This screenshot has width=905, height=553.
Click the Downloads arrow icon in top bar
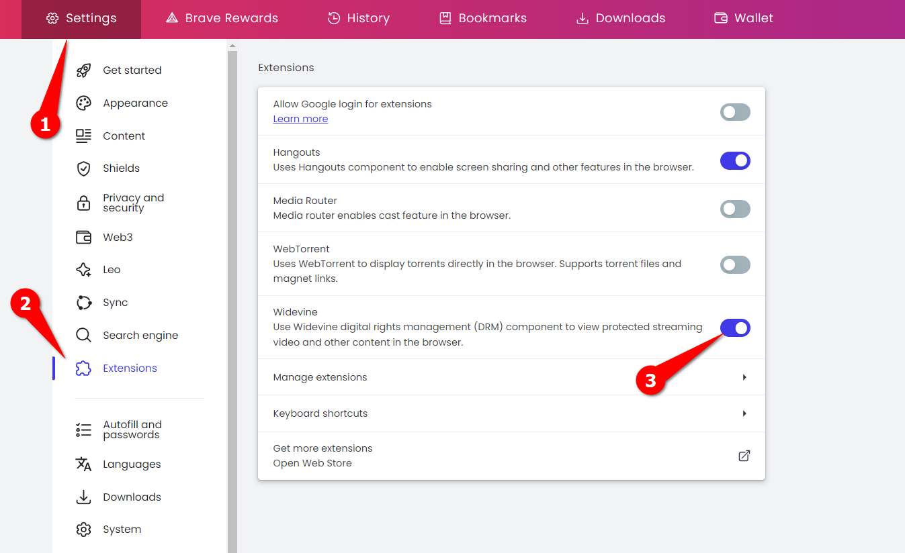tap(583, 19)
